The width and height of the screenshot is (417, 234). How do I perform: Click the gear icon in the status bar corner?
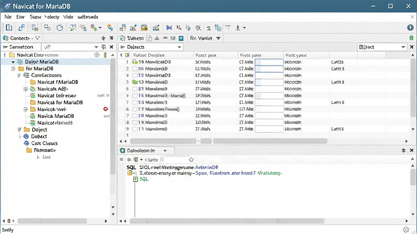coord(406,230)
